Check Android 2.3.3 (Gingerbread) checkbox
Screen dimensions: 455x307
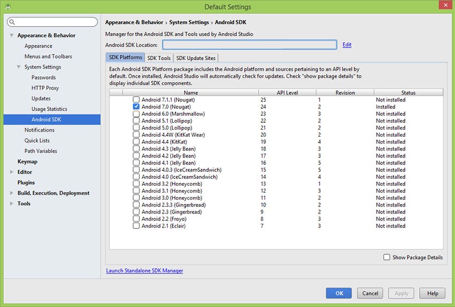tap(136, 205)
